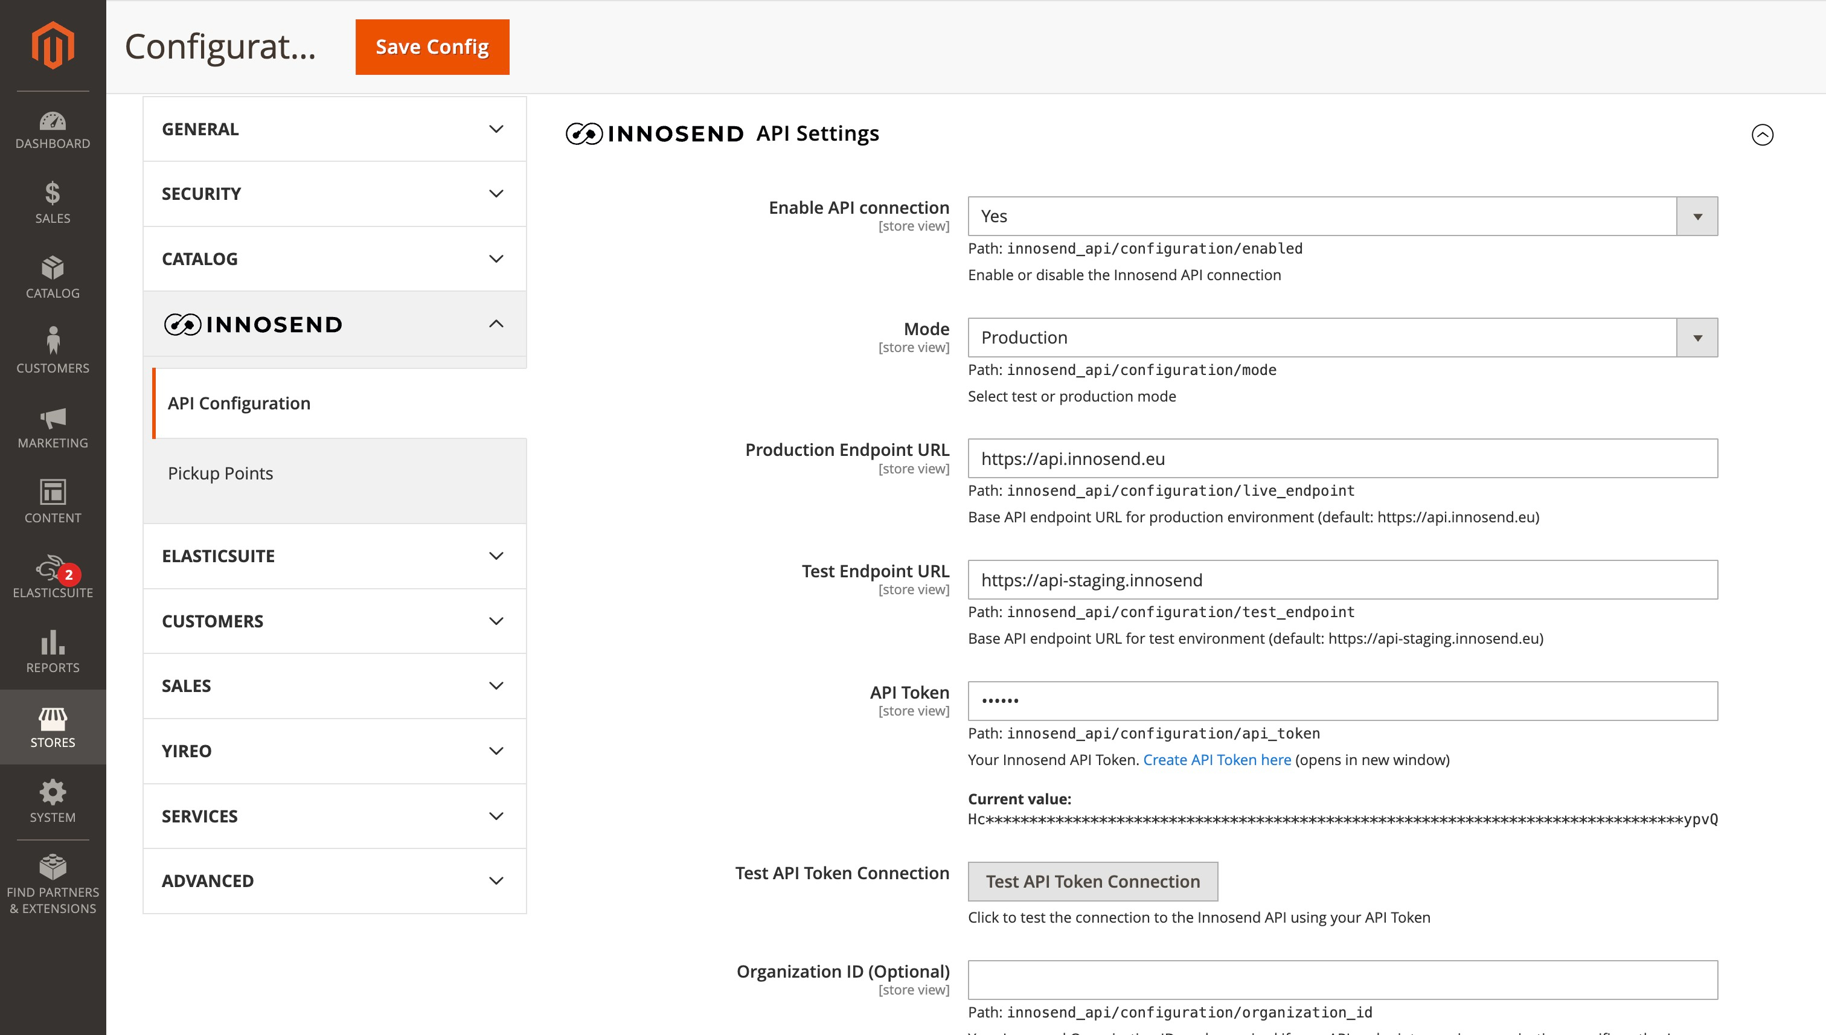
Task: Open the Reports sidebar section
Action: (53, 653)
